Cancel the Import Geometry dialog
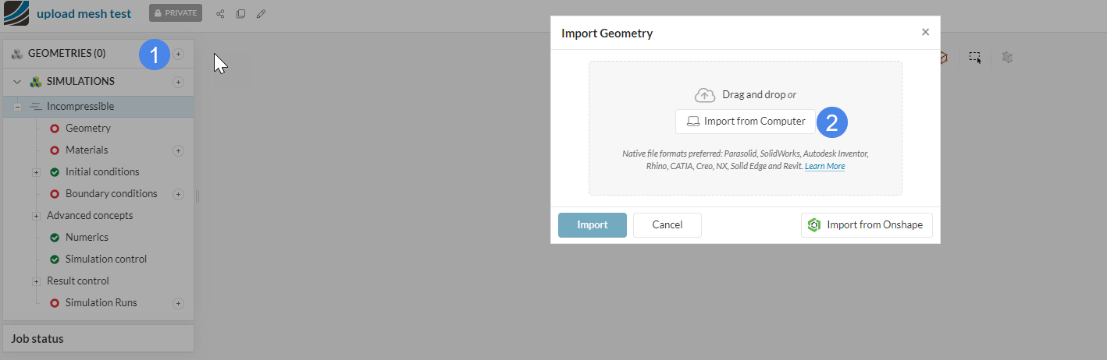The width and height of the screenshot is (1107, 360). (667, 225)
